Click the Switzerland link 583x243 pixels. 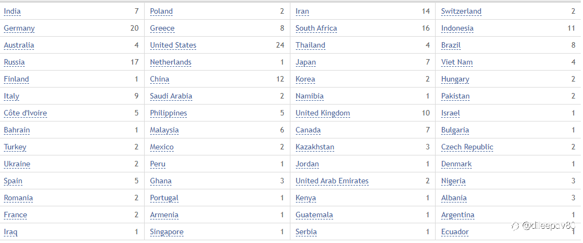click(461, 11)
